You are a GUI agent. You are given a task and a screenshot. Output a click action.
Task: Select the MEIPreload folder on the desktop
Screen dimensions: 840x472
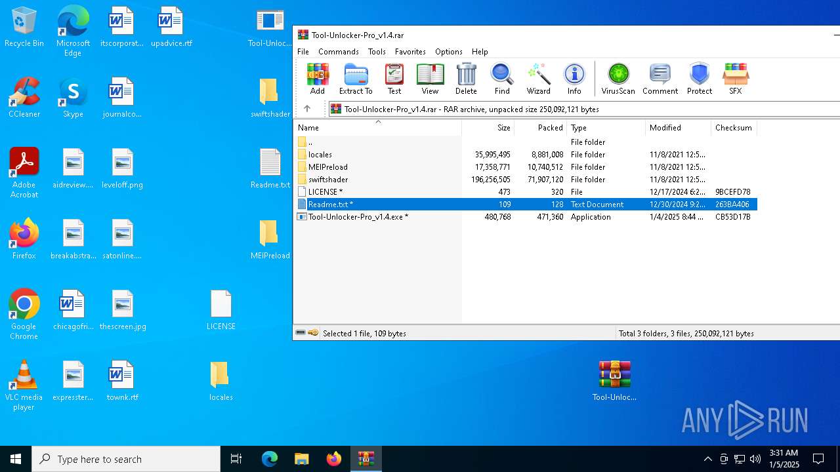(270, 239)
